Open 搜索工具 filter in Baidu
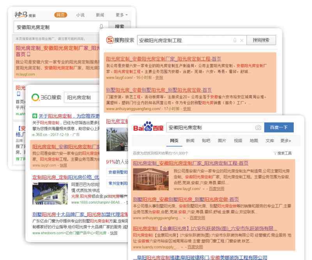Viewport: 312px width, 260px height. click(282, 153)
